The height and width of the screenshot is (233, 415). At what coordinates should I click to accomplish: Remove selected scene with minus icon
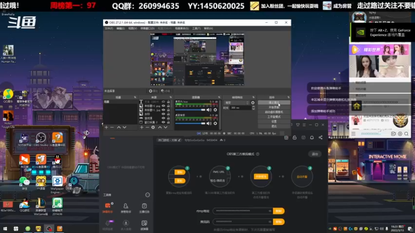[x=112, y=127]
